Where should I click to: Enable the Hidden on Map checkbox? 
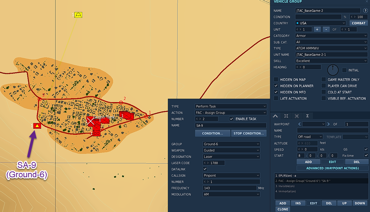(276, 80)
